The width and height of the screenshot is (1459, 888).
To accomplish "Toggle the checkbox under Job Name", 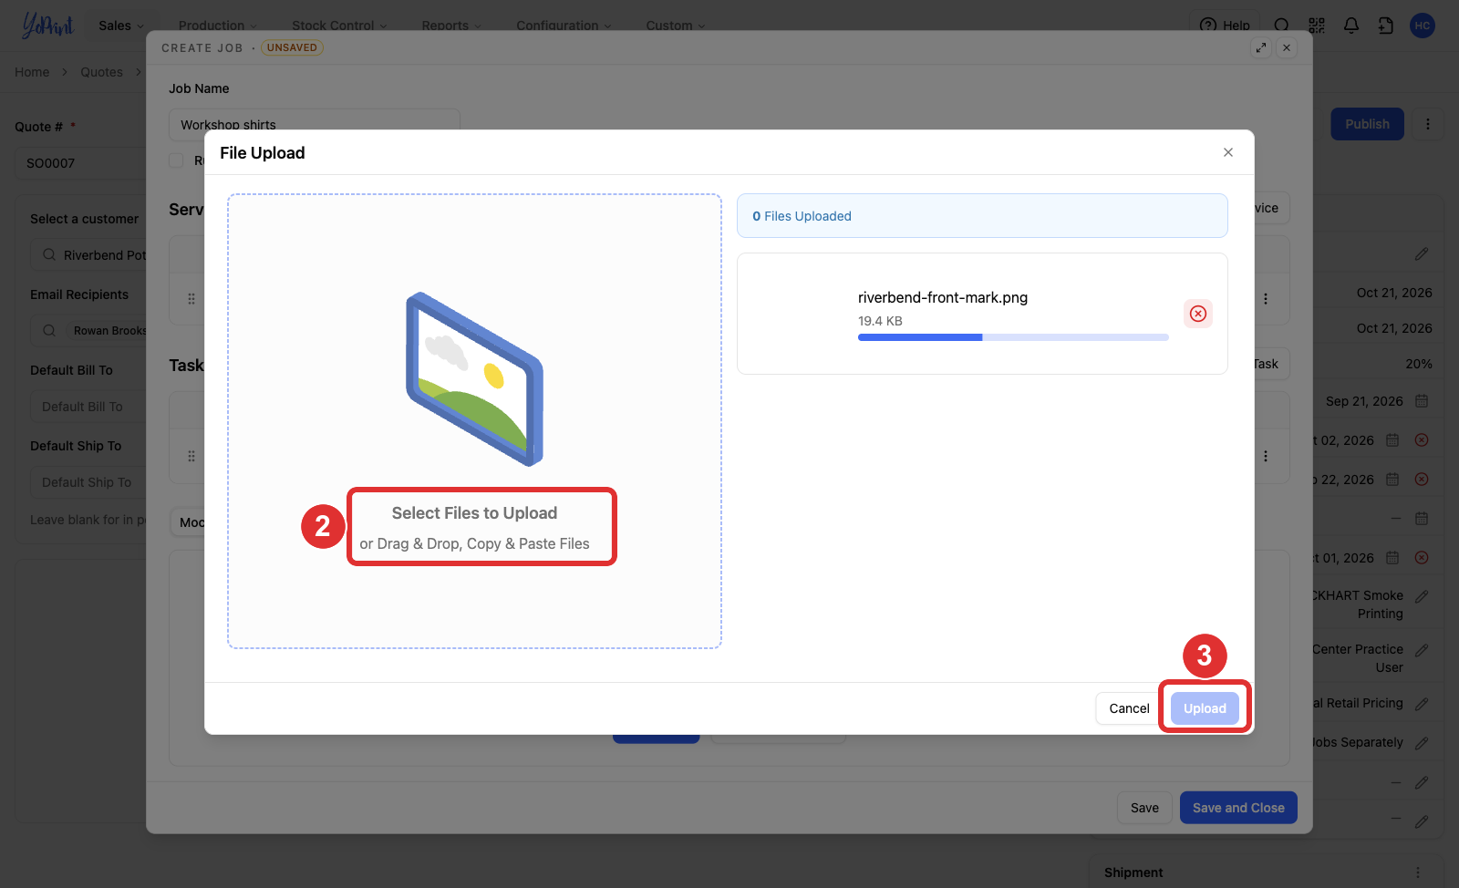I will [176, 160].
